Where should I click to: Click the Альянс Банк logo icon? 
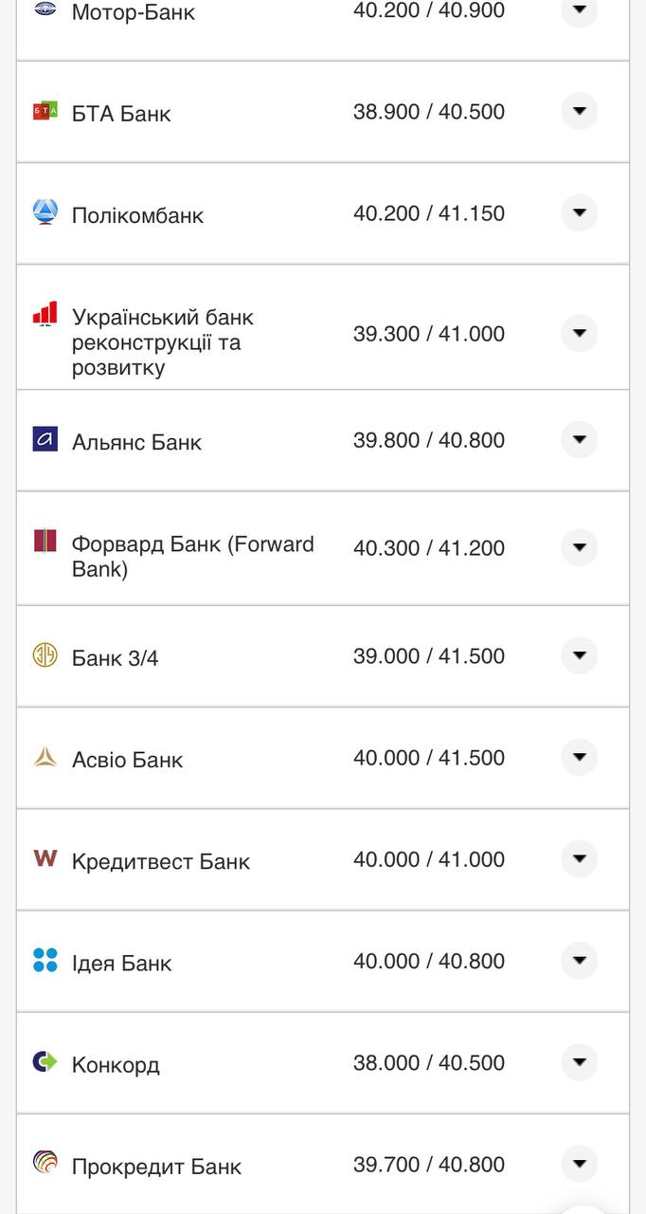45,439
